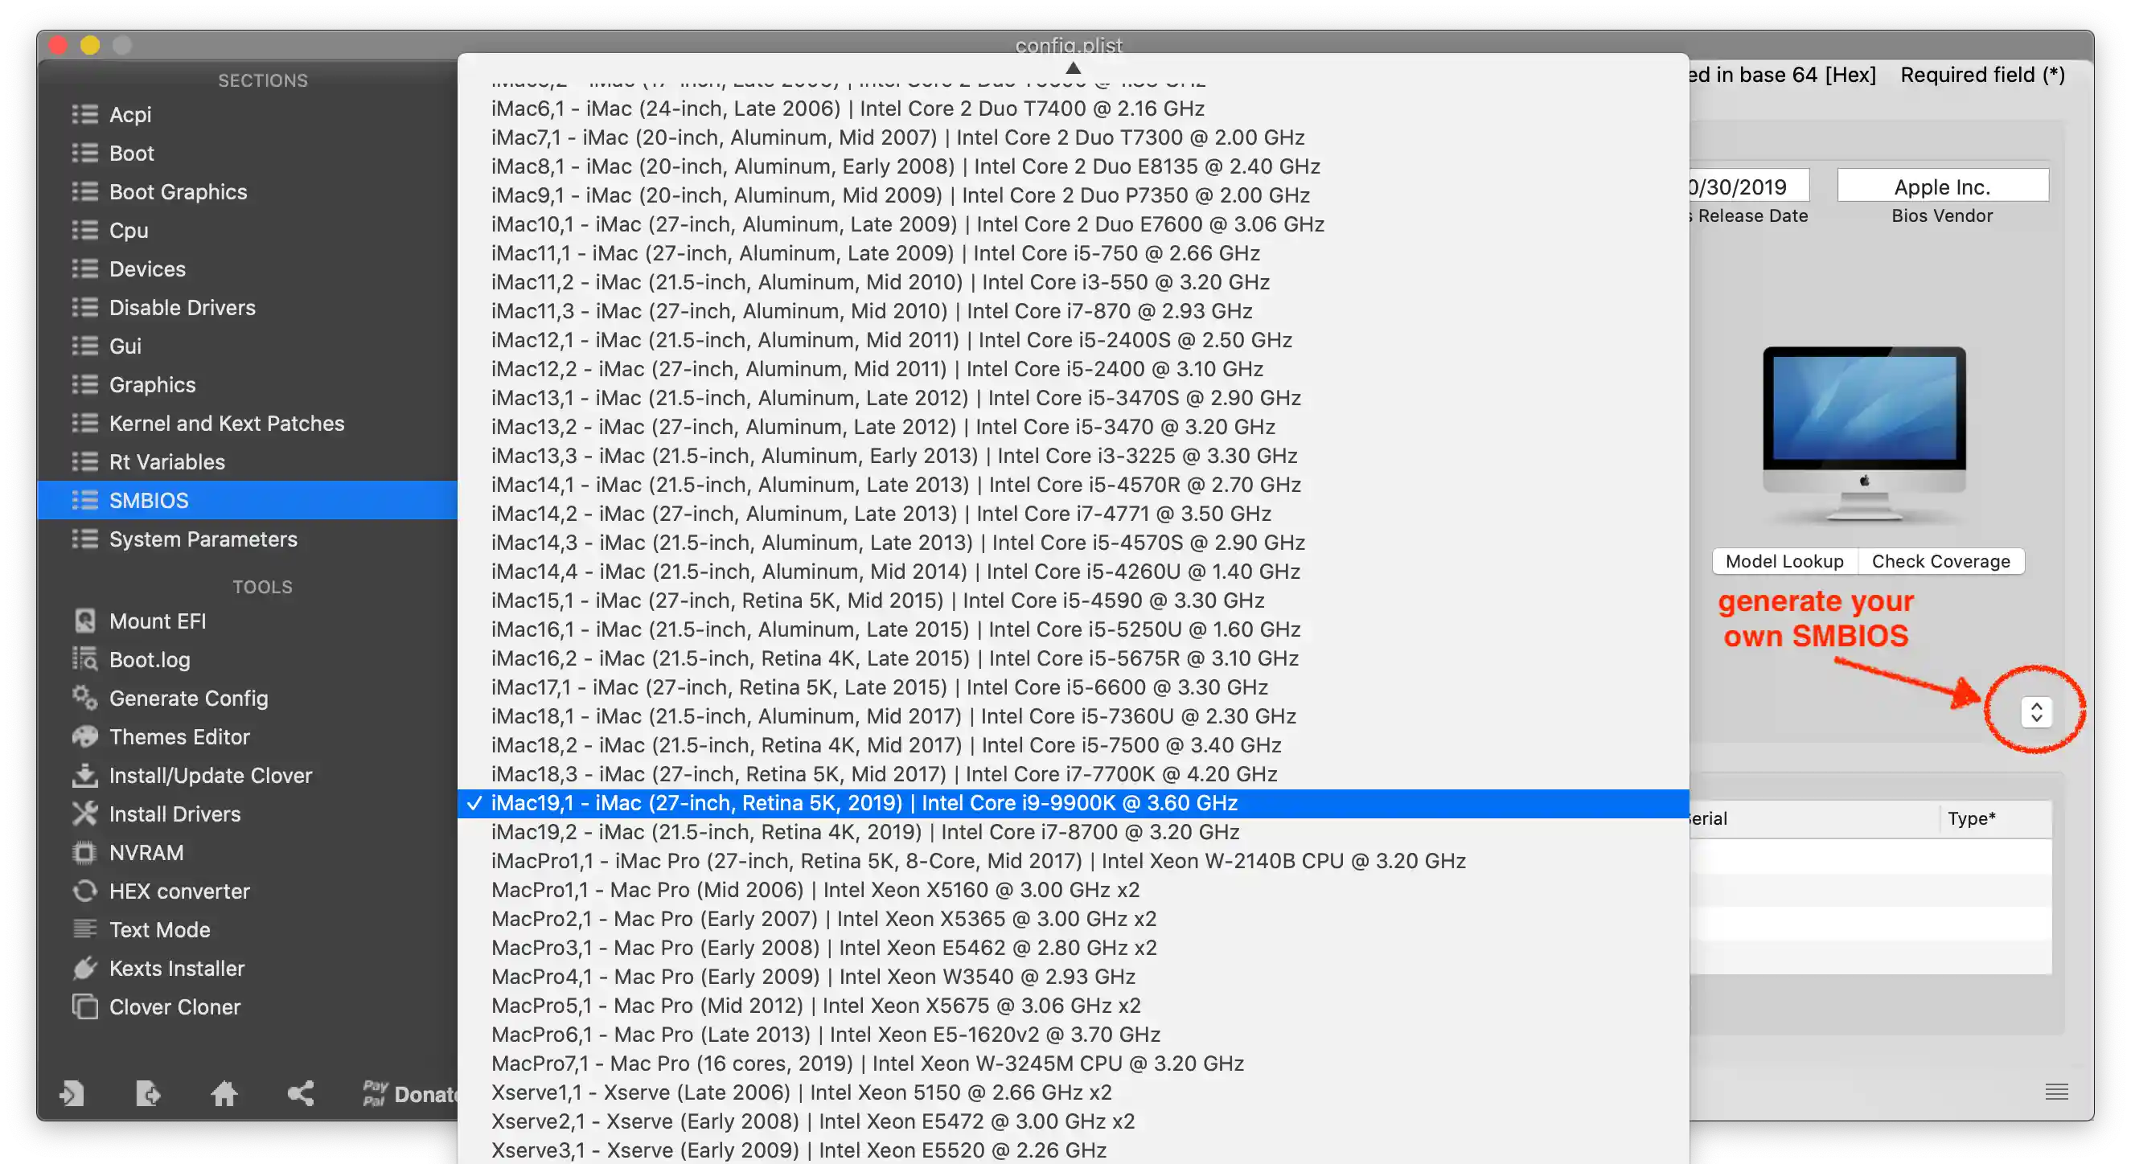Open the Mount EFI tool icon
2131x1164 pixels.
pyautogui.click(x=84, y=621)
